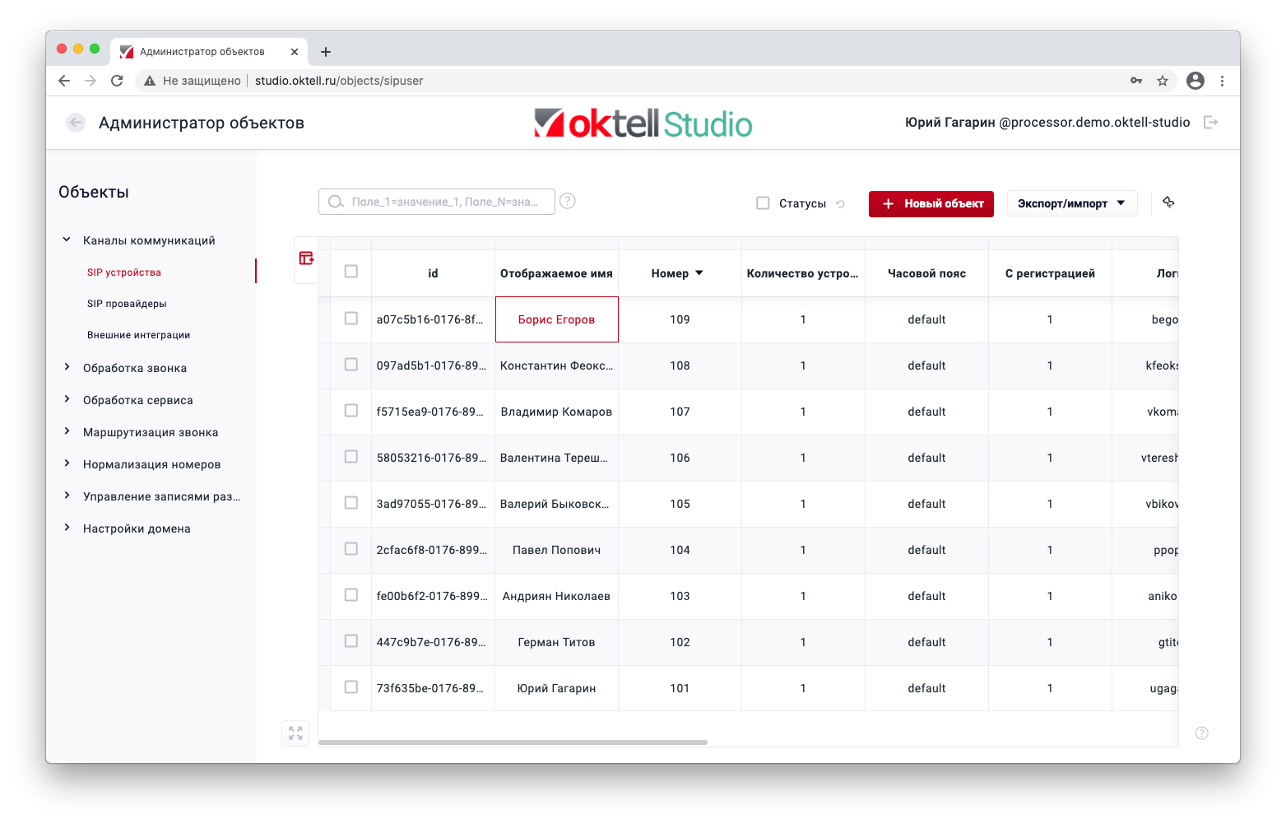Viewport: 1286px width, 824px height.
Task: Click the number cell 101
Action: [x=680, y=688]
